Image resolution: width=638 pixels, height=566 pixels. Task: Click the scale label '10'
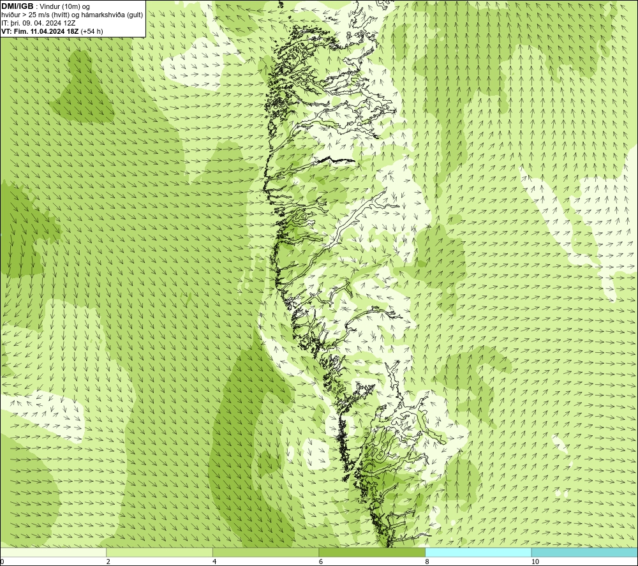[x=535, y=562]
